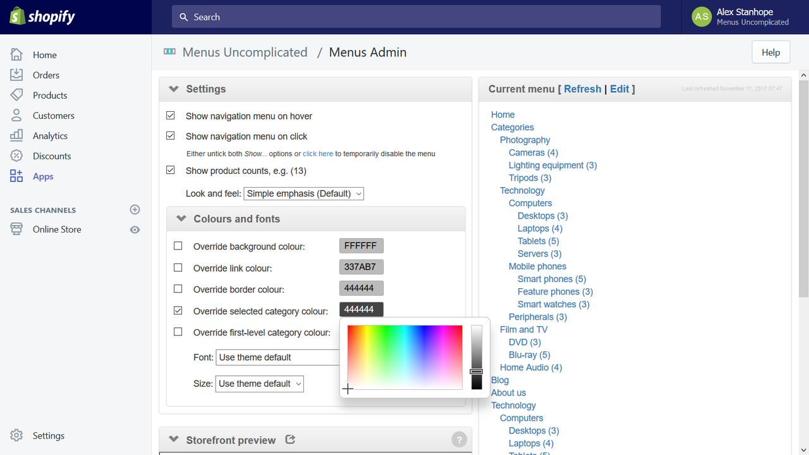This screenshot has width=809, height=455.
Task: Open the Home page from the sidebar
Action: tap(45, 55)
